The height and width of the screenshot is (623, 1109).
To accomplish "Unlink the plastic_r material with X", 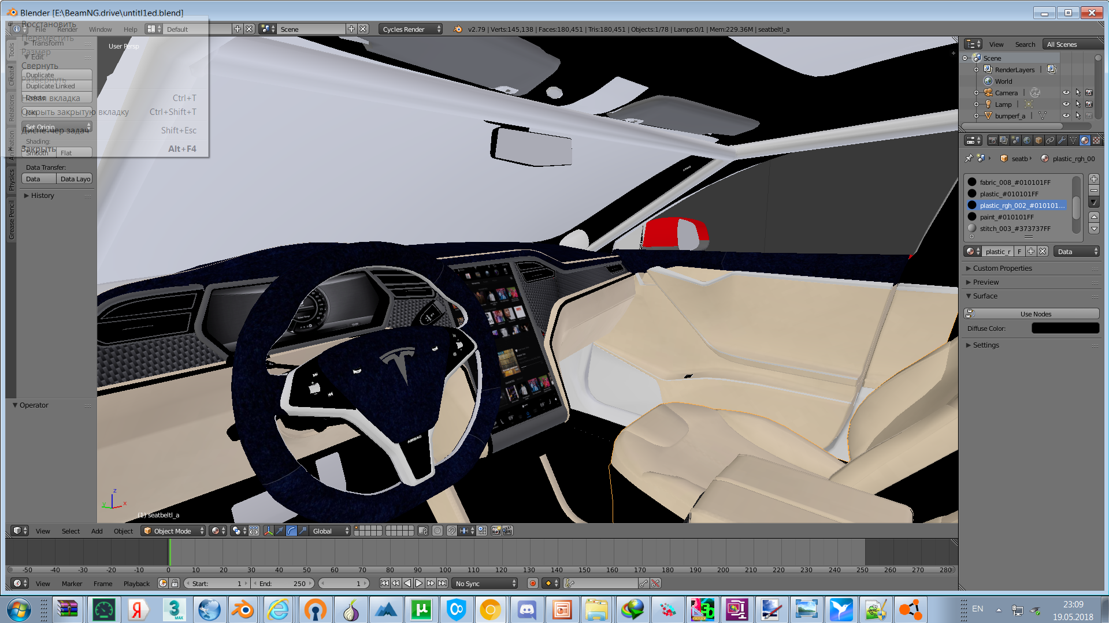I will [1043, 251].
